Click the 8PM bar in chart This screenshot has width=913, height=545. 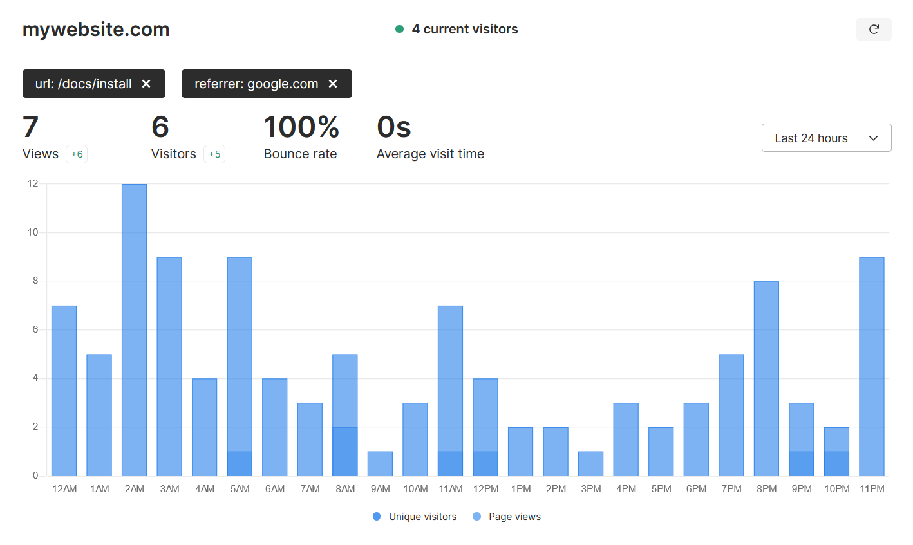(766, 378)
